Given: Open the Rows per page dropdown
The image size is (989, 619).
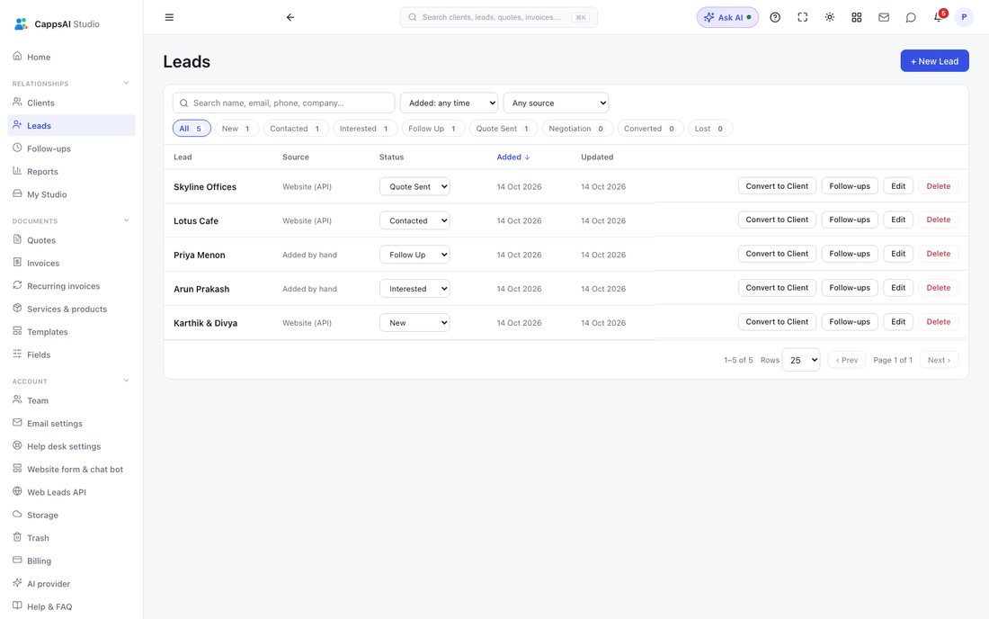Looking at the screenshot, I should pyautogui.click(x=801, y=360).
